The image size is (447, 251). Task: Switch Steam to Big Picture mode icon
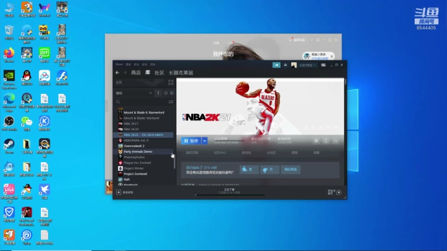tap(323, 65)
